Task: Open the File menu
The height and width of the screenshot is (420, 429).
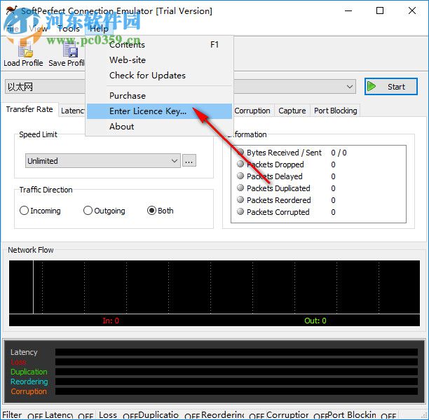Action: pos(13,29)
